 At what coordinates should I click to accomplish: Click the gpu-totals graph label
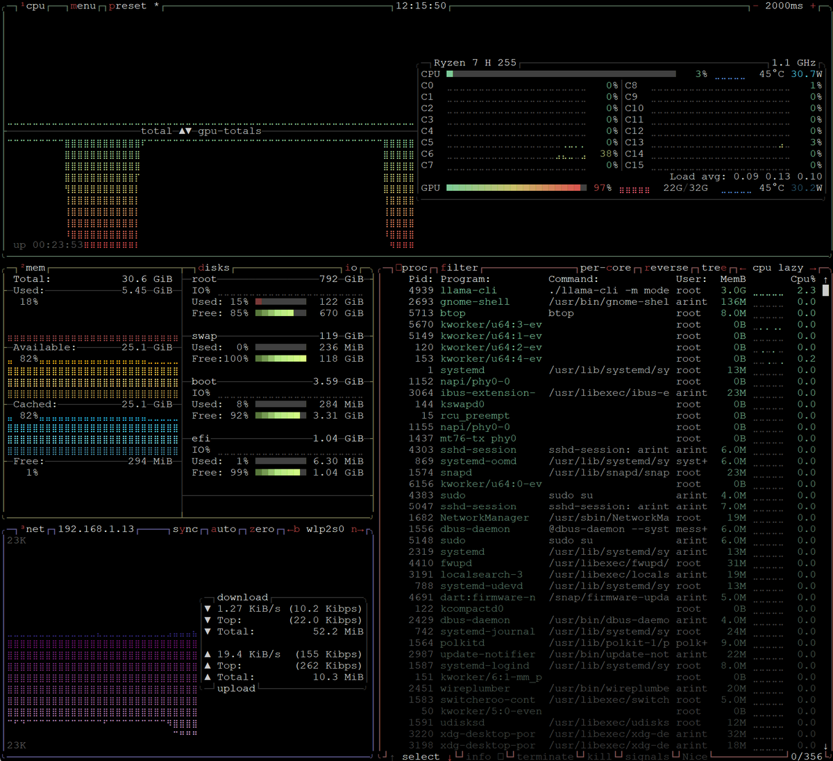230,131
